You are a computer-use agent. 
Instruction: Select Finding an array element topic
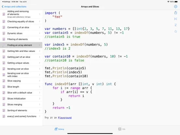point(21,45)
